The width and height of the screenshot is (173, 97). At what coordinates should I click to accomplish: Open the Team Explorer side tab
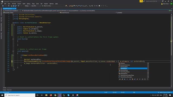[x=1, y=36]
